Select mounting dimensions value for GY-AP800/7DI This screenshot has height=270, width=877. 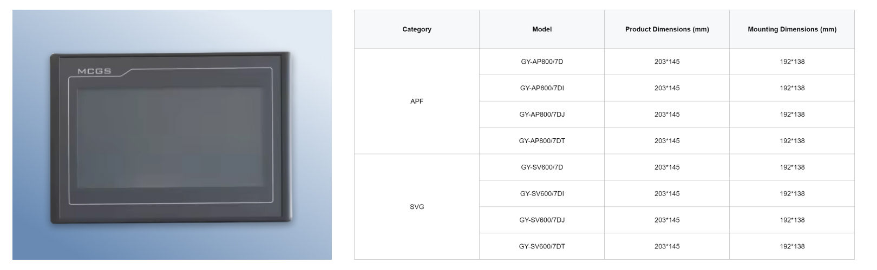[x=792, y=88]
